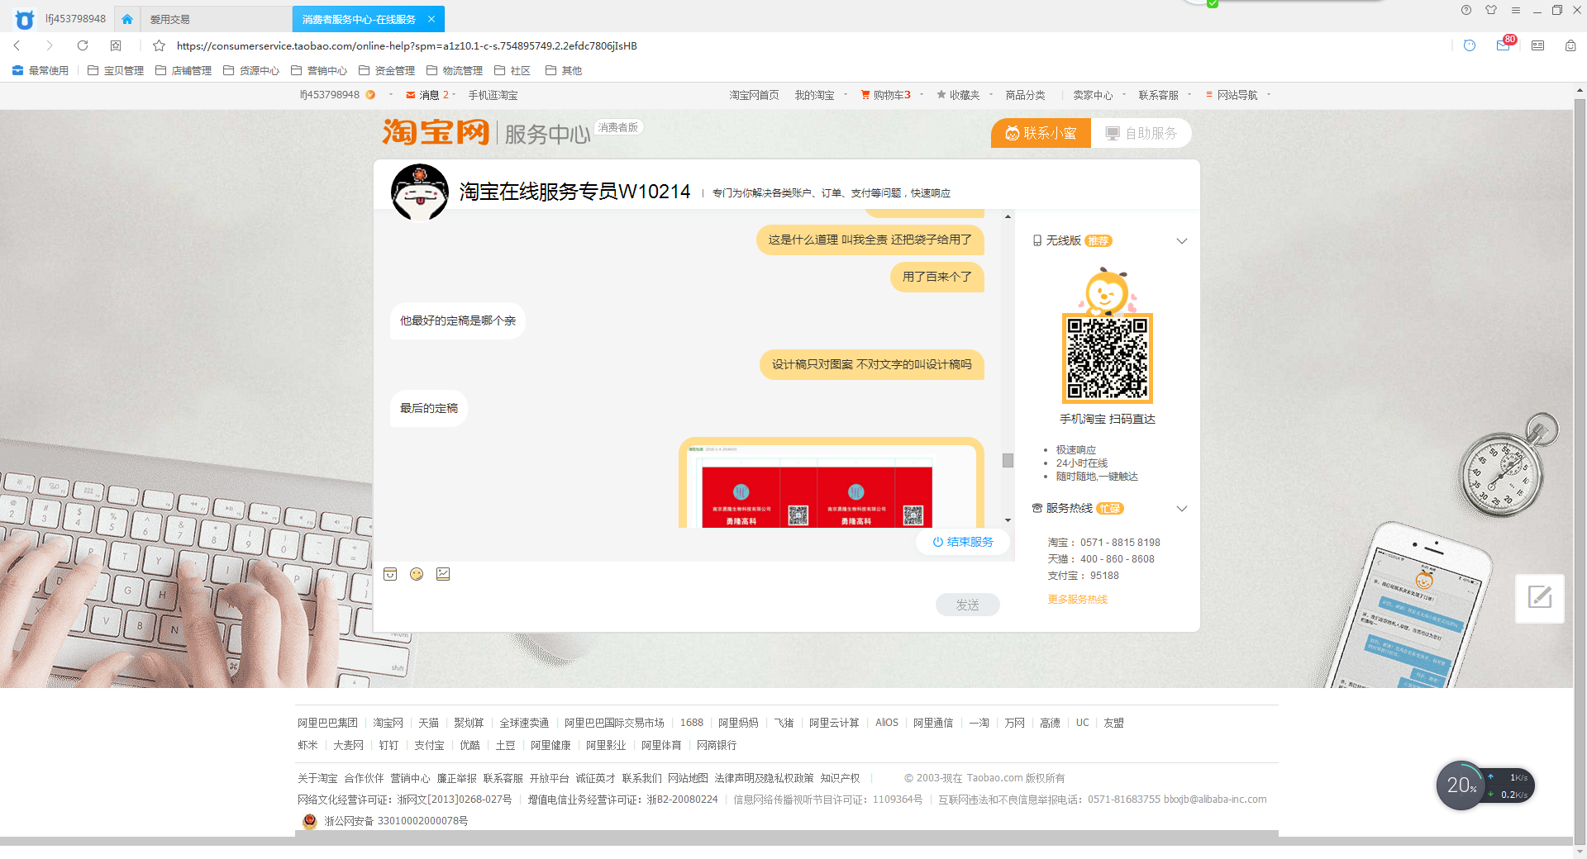Screen dimensions: 1587x859
Task: Open the emoji picker in chat
Action: (417, 574)
